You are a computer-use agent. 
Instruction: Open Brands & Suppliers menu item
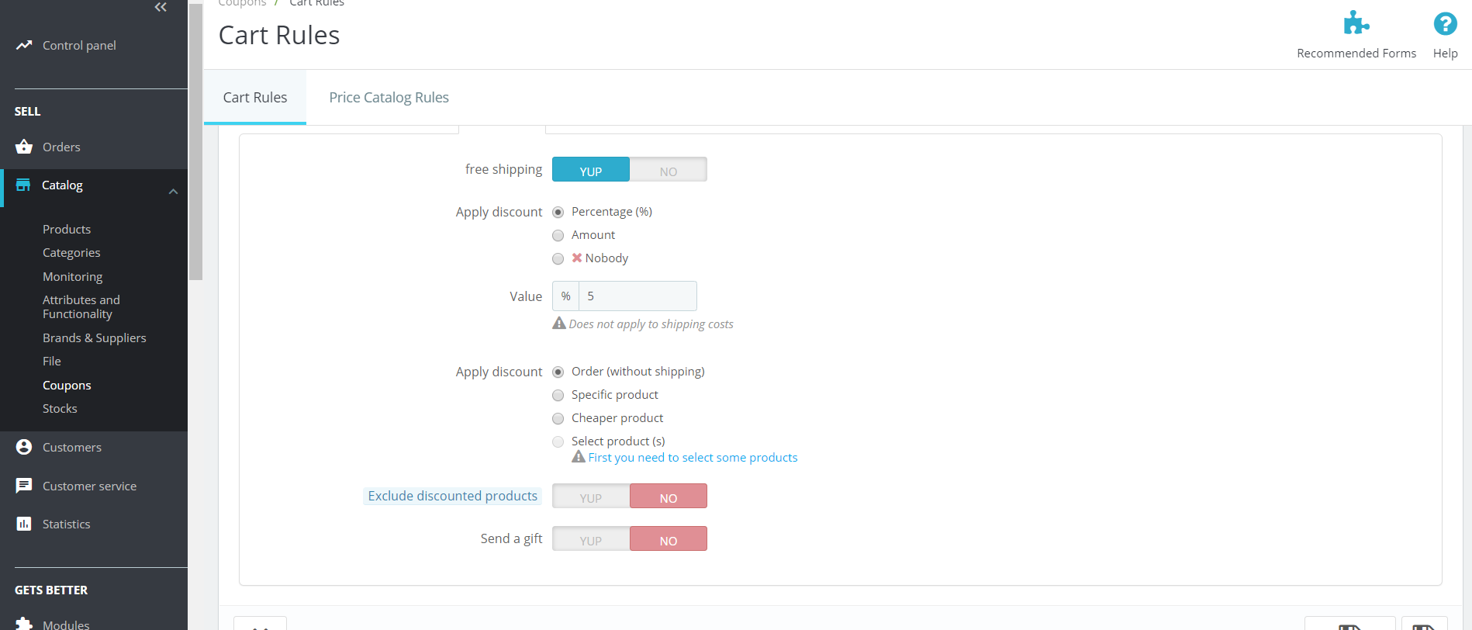click(x=94, y=337)
